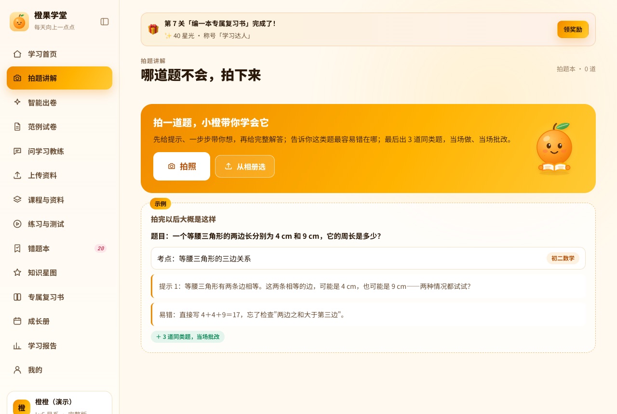Click the 练习与测试 play icon
Viewport: 617px width, 414px height.
pyautogui.click(x=17, y=224)
